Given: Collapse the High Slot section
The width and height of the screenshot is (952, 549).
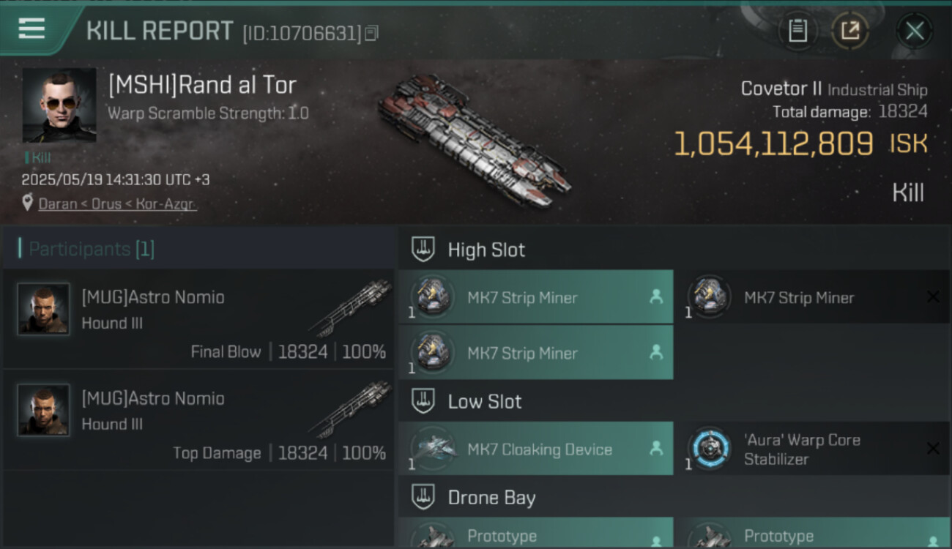Looking at the screenshot, I should click(x=423, y=250).
